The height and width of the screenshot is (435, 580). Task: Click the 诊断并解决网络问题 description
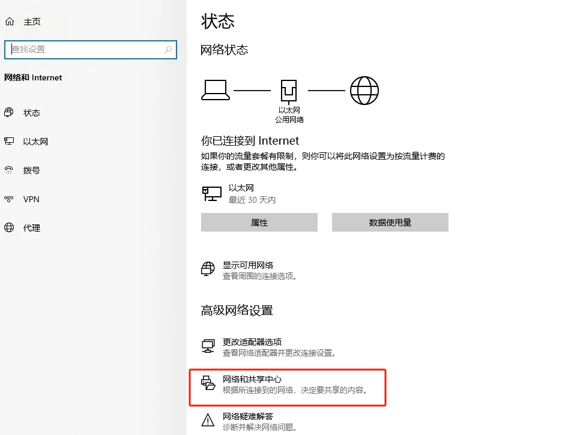pyautogui.click(x=260, y=427)
